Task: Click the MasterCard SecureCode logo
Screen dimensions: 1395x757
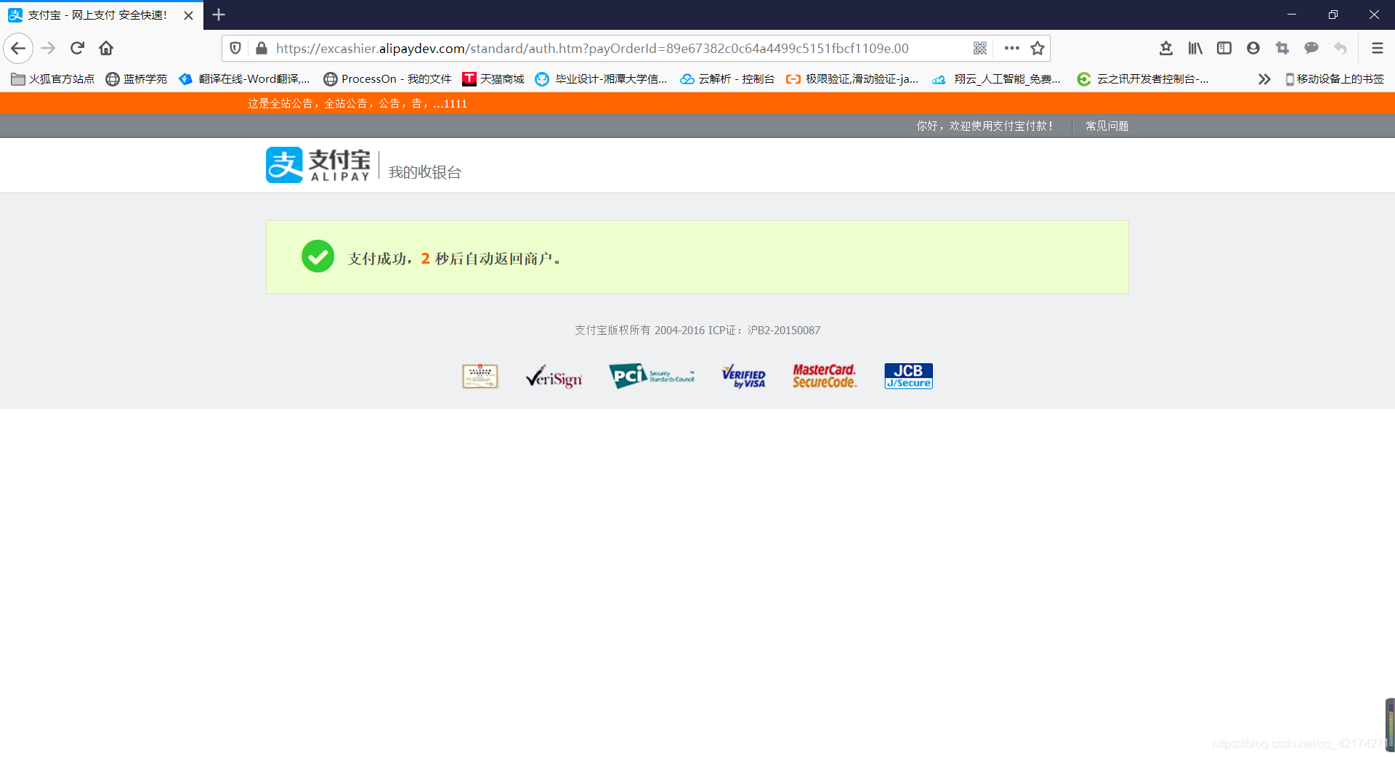Action: pos(825,376)
